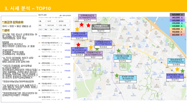
Task: Select the 130,000 legend color swatch
Action: tap(177, 20)
